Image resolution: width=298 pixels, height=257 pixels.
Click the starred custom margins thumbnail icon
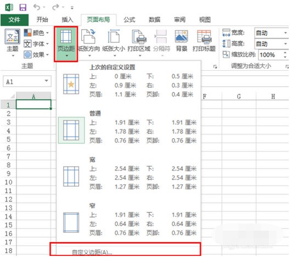(71, 84)
